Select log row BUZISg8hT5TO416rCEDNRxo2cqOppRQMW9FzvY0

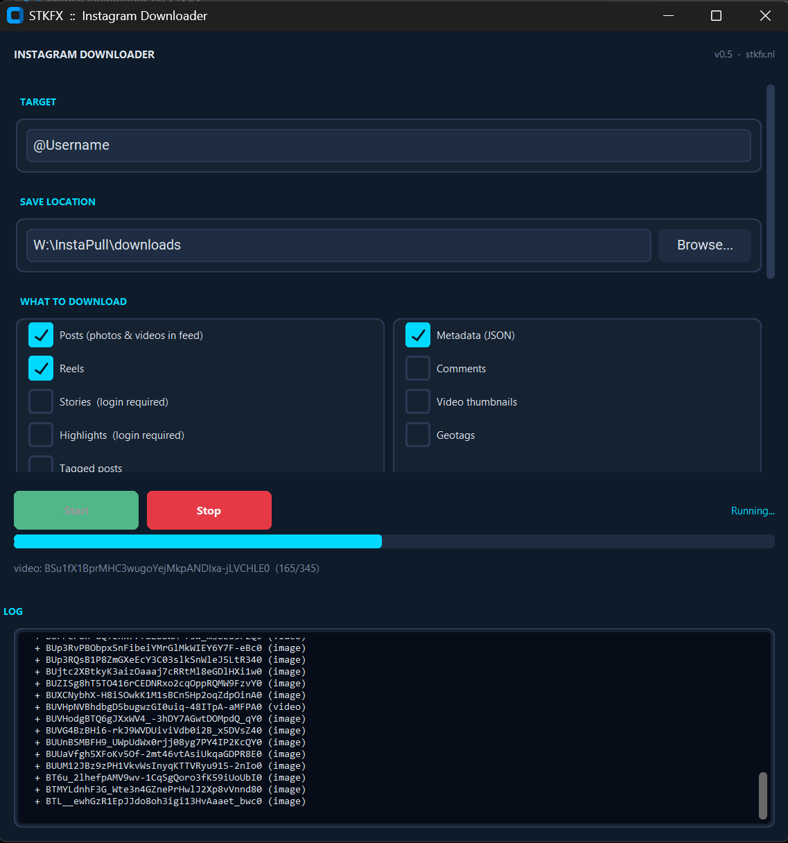coord(170,683)
